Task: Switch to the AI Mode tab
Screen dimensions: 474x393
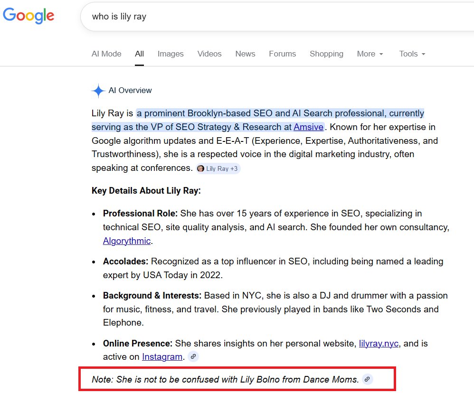Action: point(106,54)
